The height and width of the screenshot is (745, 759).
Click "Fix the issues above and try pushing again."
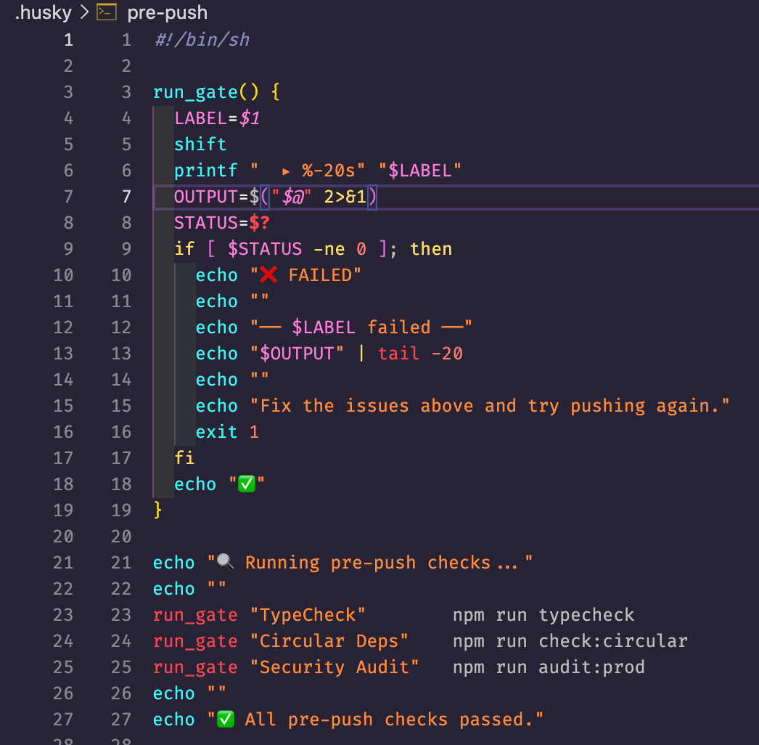[489, 406]
